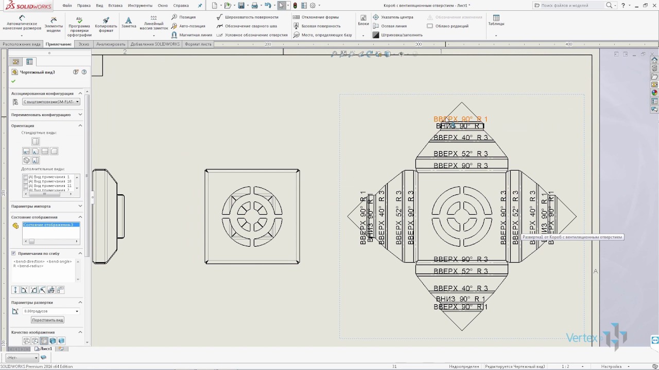Insert Базовая поверхность symbol
Viewport: 659px width, 370px height.
pos(317,26)
